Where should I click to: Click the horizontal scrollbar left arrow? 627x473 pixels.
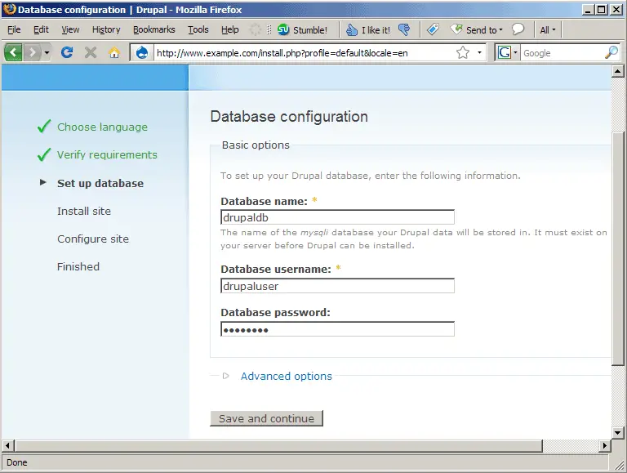click(7, 445)
